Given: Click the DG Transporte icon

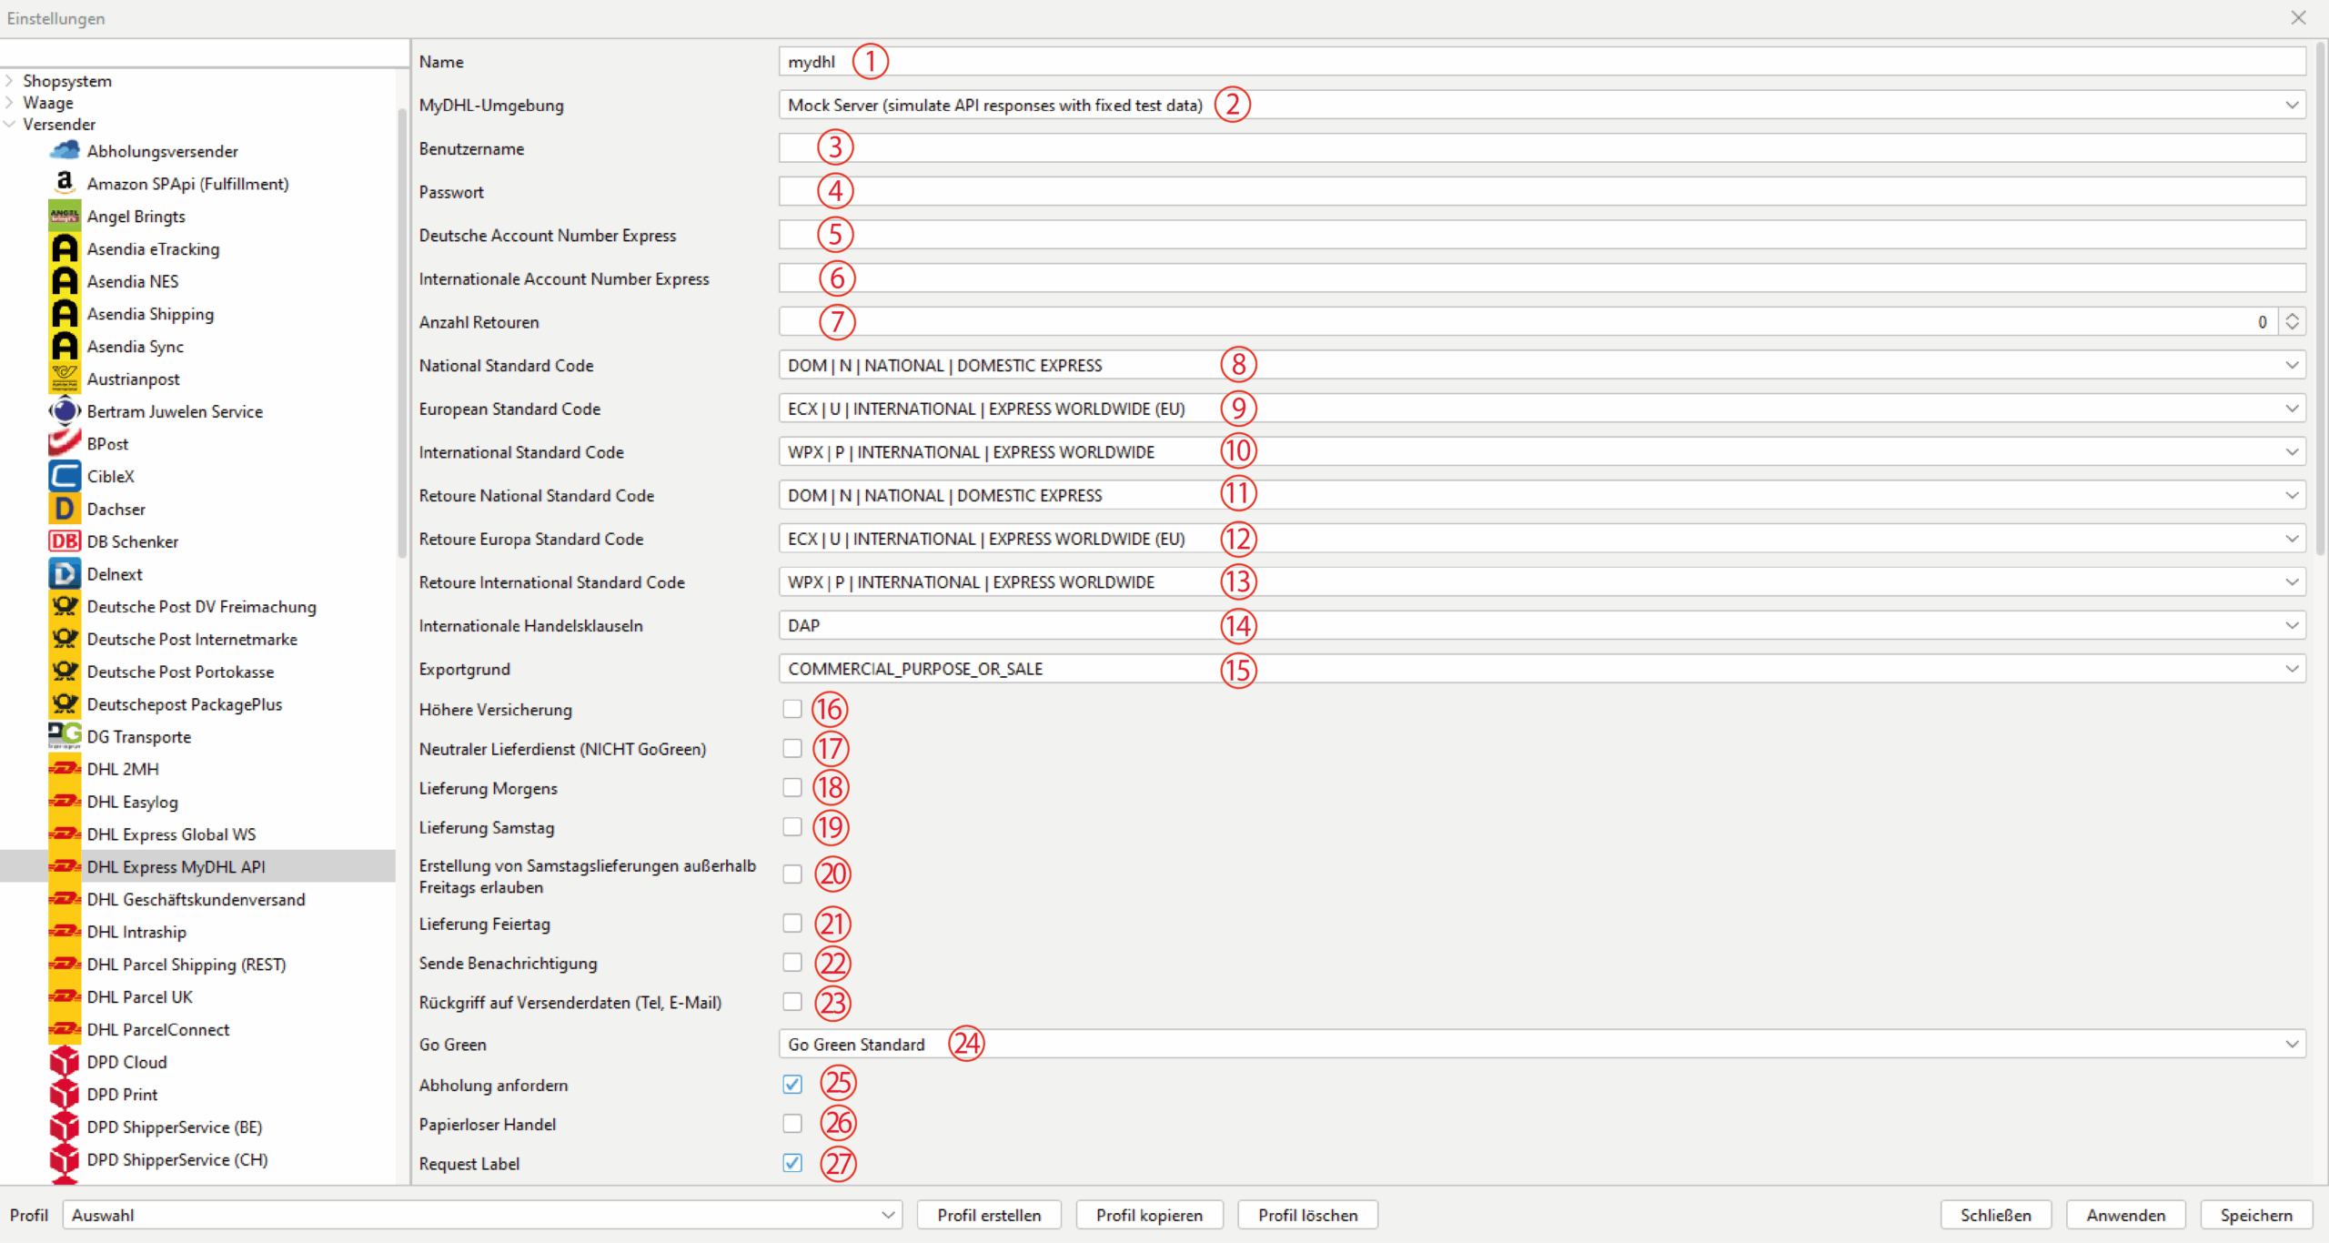Looking at the screenshot, I should pyautogui.click(x=65, y=736).
